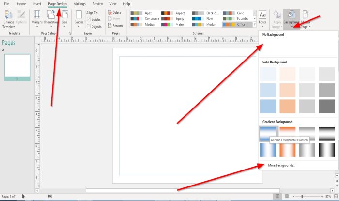Open the scheme Fonts menu
The height and width of the screenshot is (201, 339).
pyautogui.click(x=262, y=19)
